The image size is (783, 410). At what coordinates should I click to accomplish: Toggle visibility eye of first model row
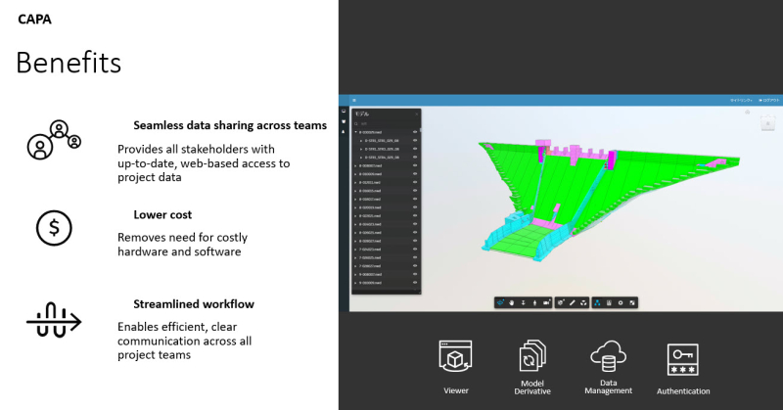[416, 133]
